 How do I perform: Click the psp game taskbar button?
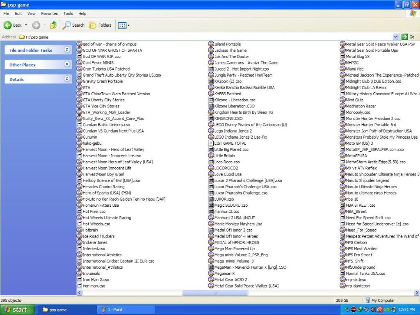[x=68, y=310]
